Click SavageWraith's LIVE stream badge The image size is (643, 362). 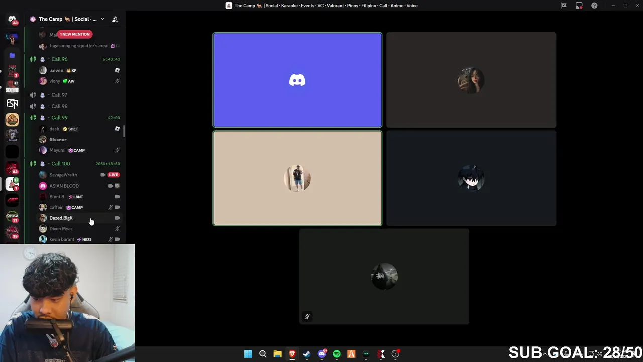pos(114,175)
